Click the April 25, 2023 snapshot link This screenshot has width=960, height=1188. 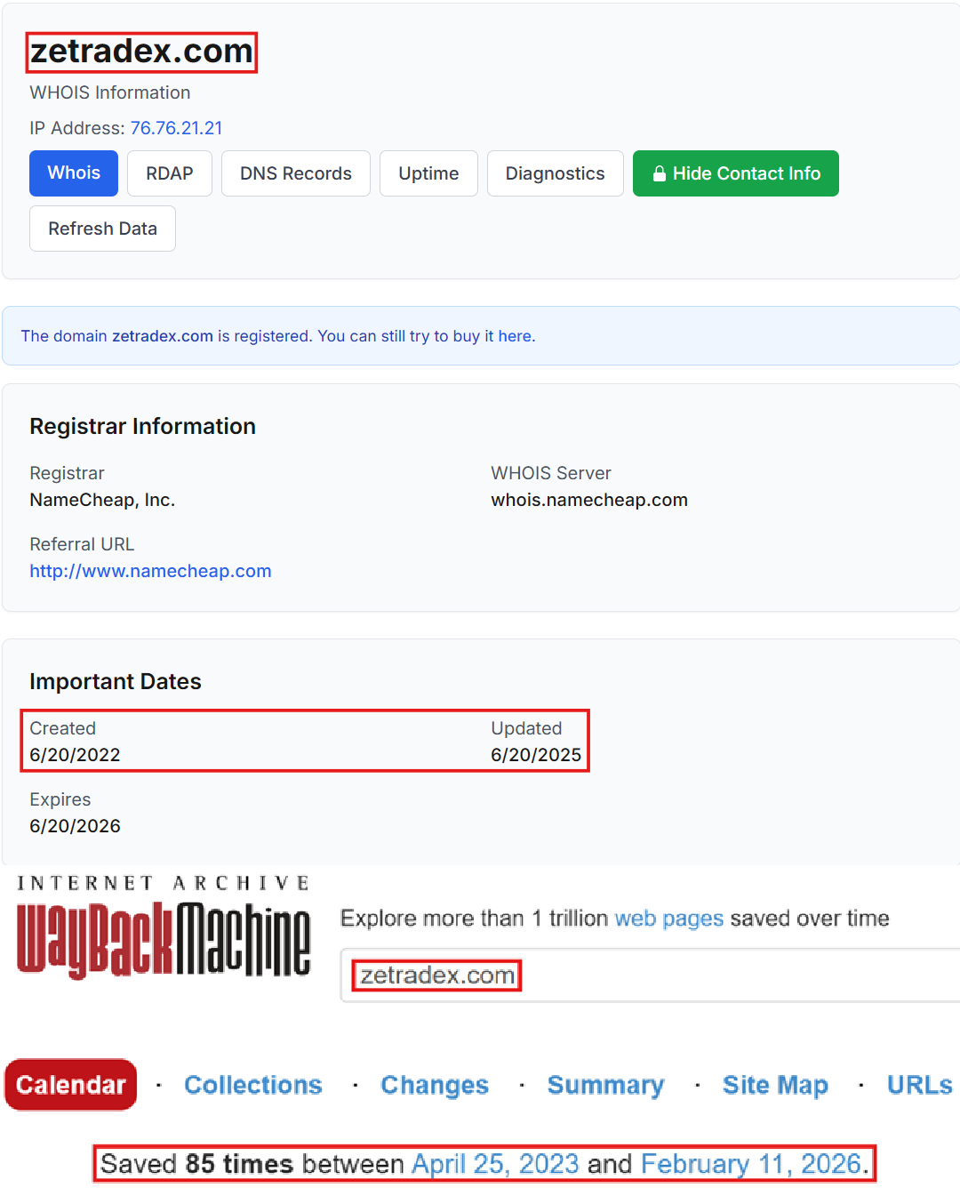pyautogui.click(x=495, y=1163)
